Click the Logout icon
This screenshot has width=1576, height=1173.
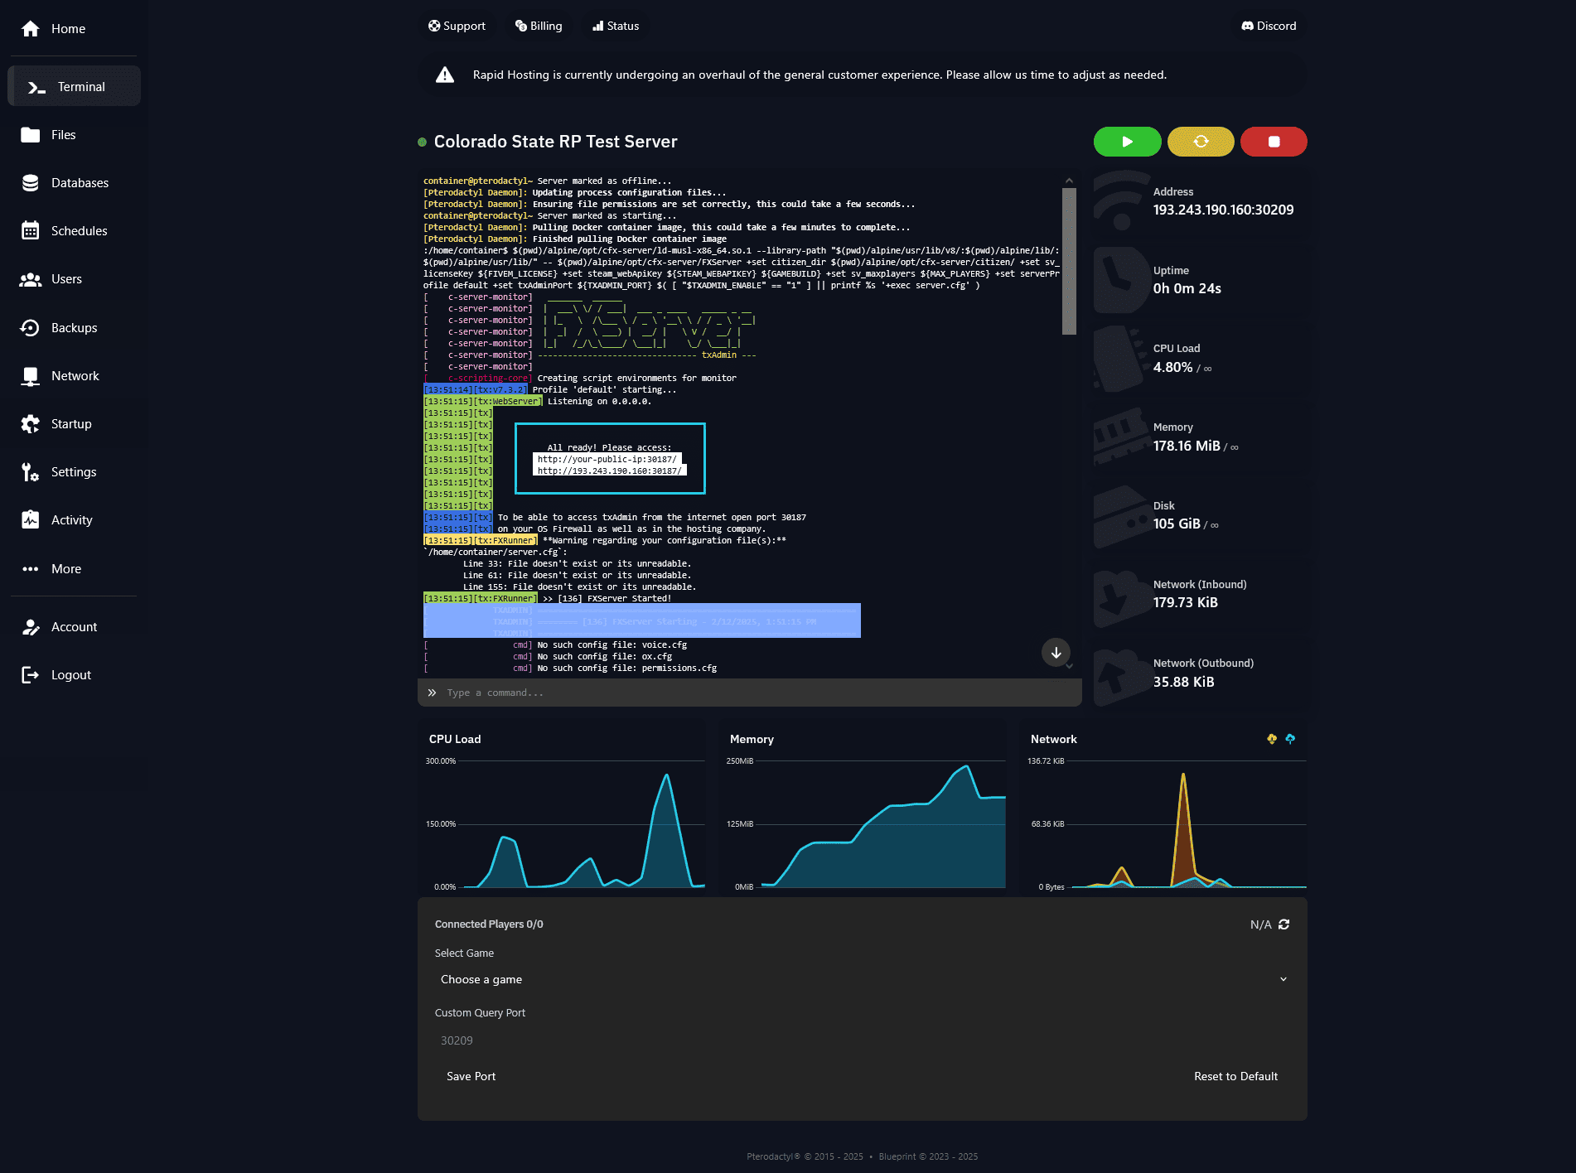coord(31,675)
